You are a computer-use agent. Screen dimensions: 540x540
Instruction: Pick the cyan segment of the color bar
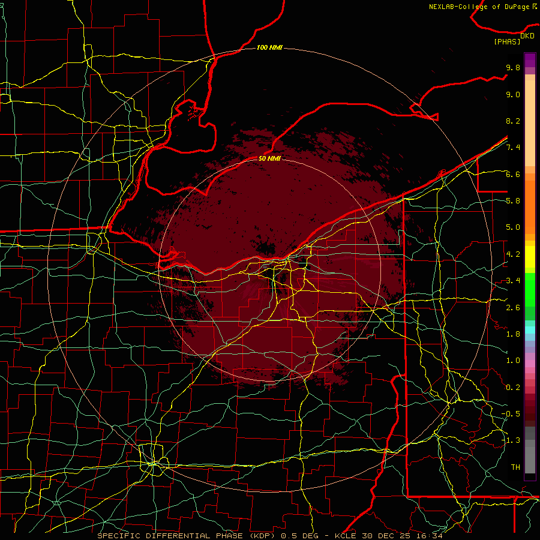530,330
